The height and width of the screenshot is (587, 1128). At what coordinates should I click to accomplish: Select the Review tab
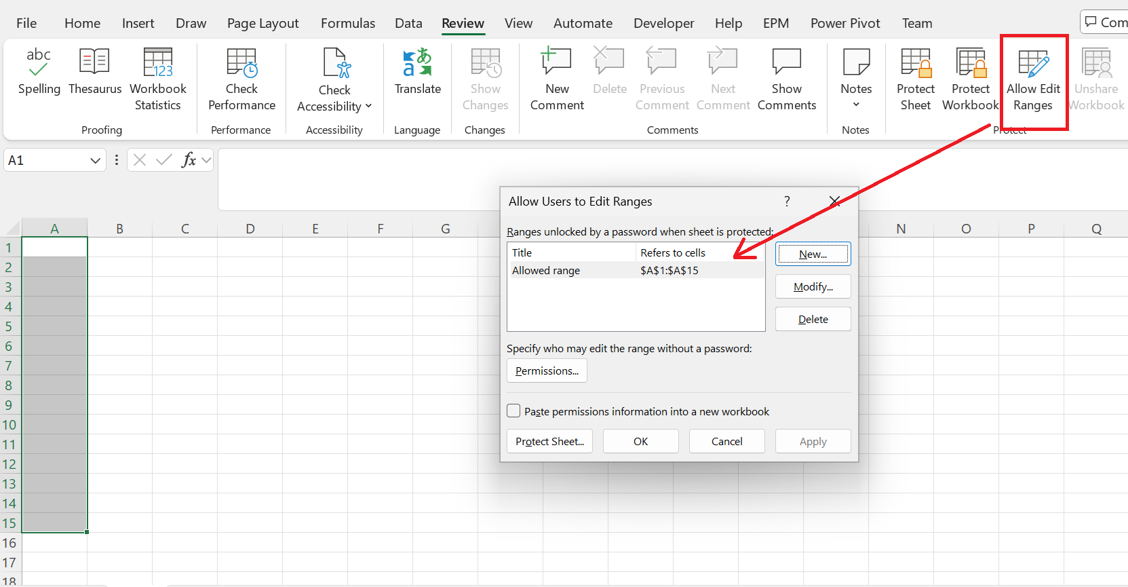(463, 23)
